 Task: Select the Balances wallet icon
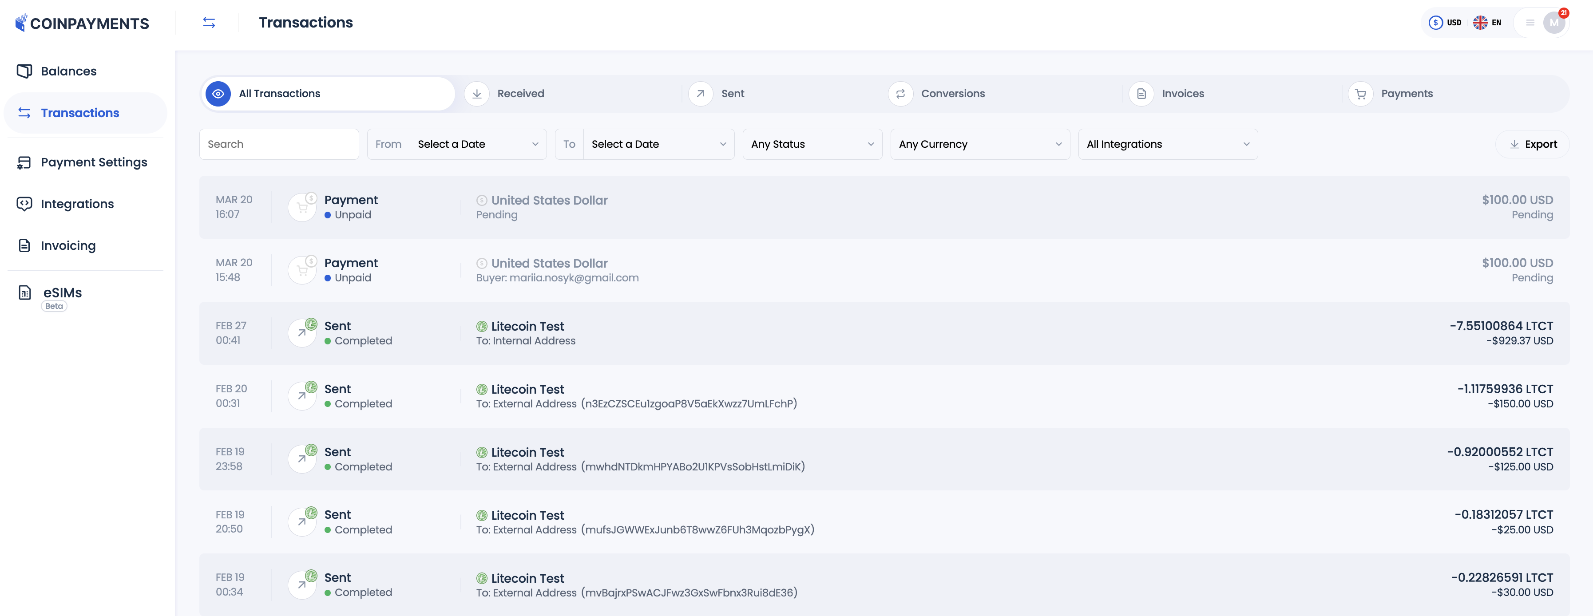24,71
